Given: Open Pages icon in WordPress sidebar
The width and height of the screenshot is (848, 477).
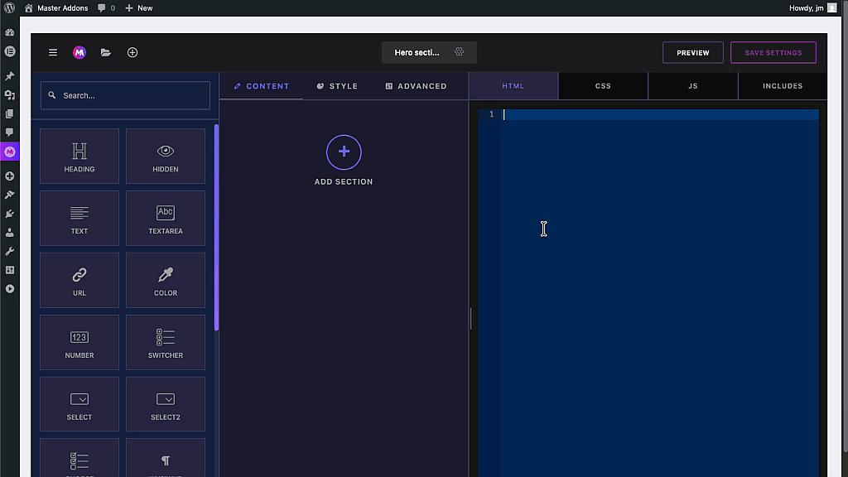Looking at the screenshot, I should click(10, 113).
